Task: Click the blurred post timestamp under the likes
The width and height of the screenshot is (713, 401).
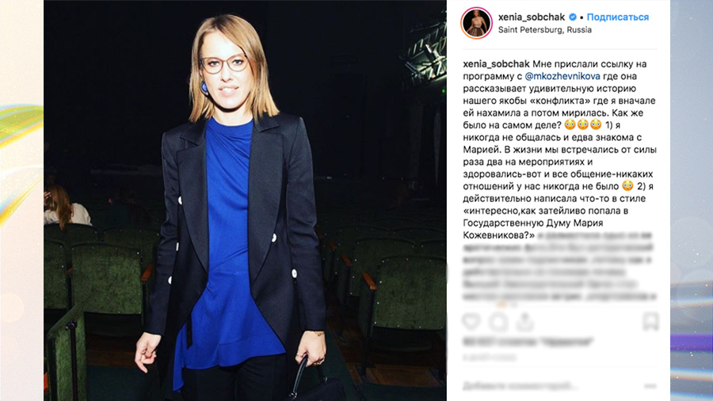Action: coord(490,357)
